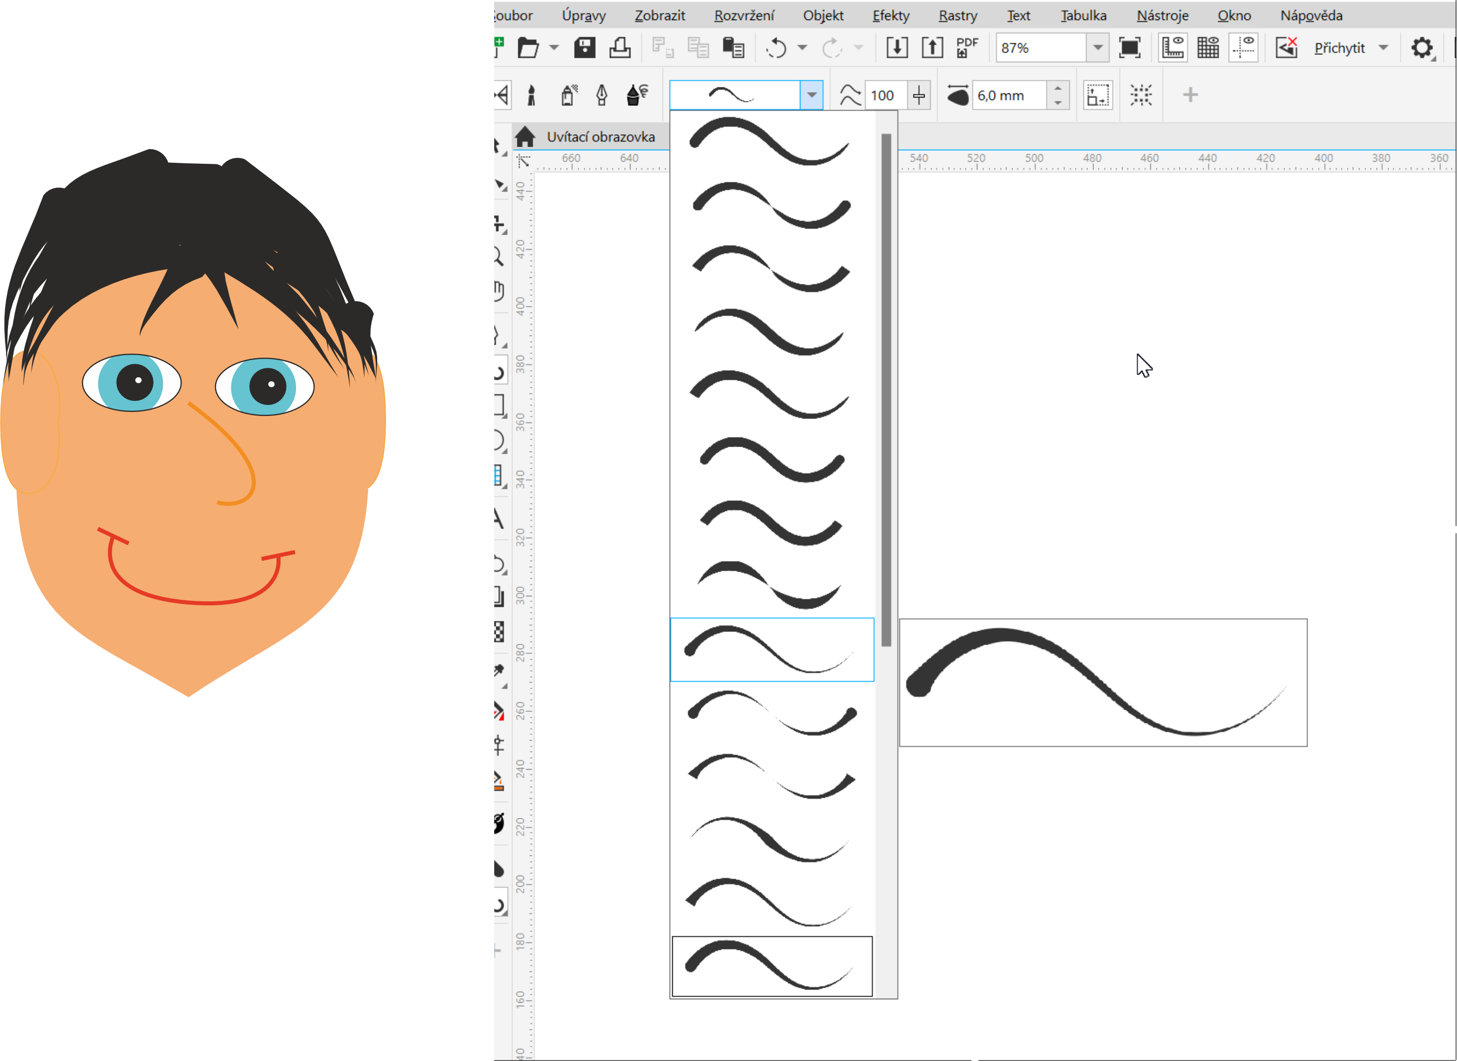Toggle the grid display button
The image size is (1457, 1061).
point(1208,48)
